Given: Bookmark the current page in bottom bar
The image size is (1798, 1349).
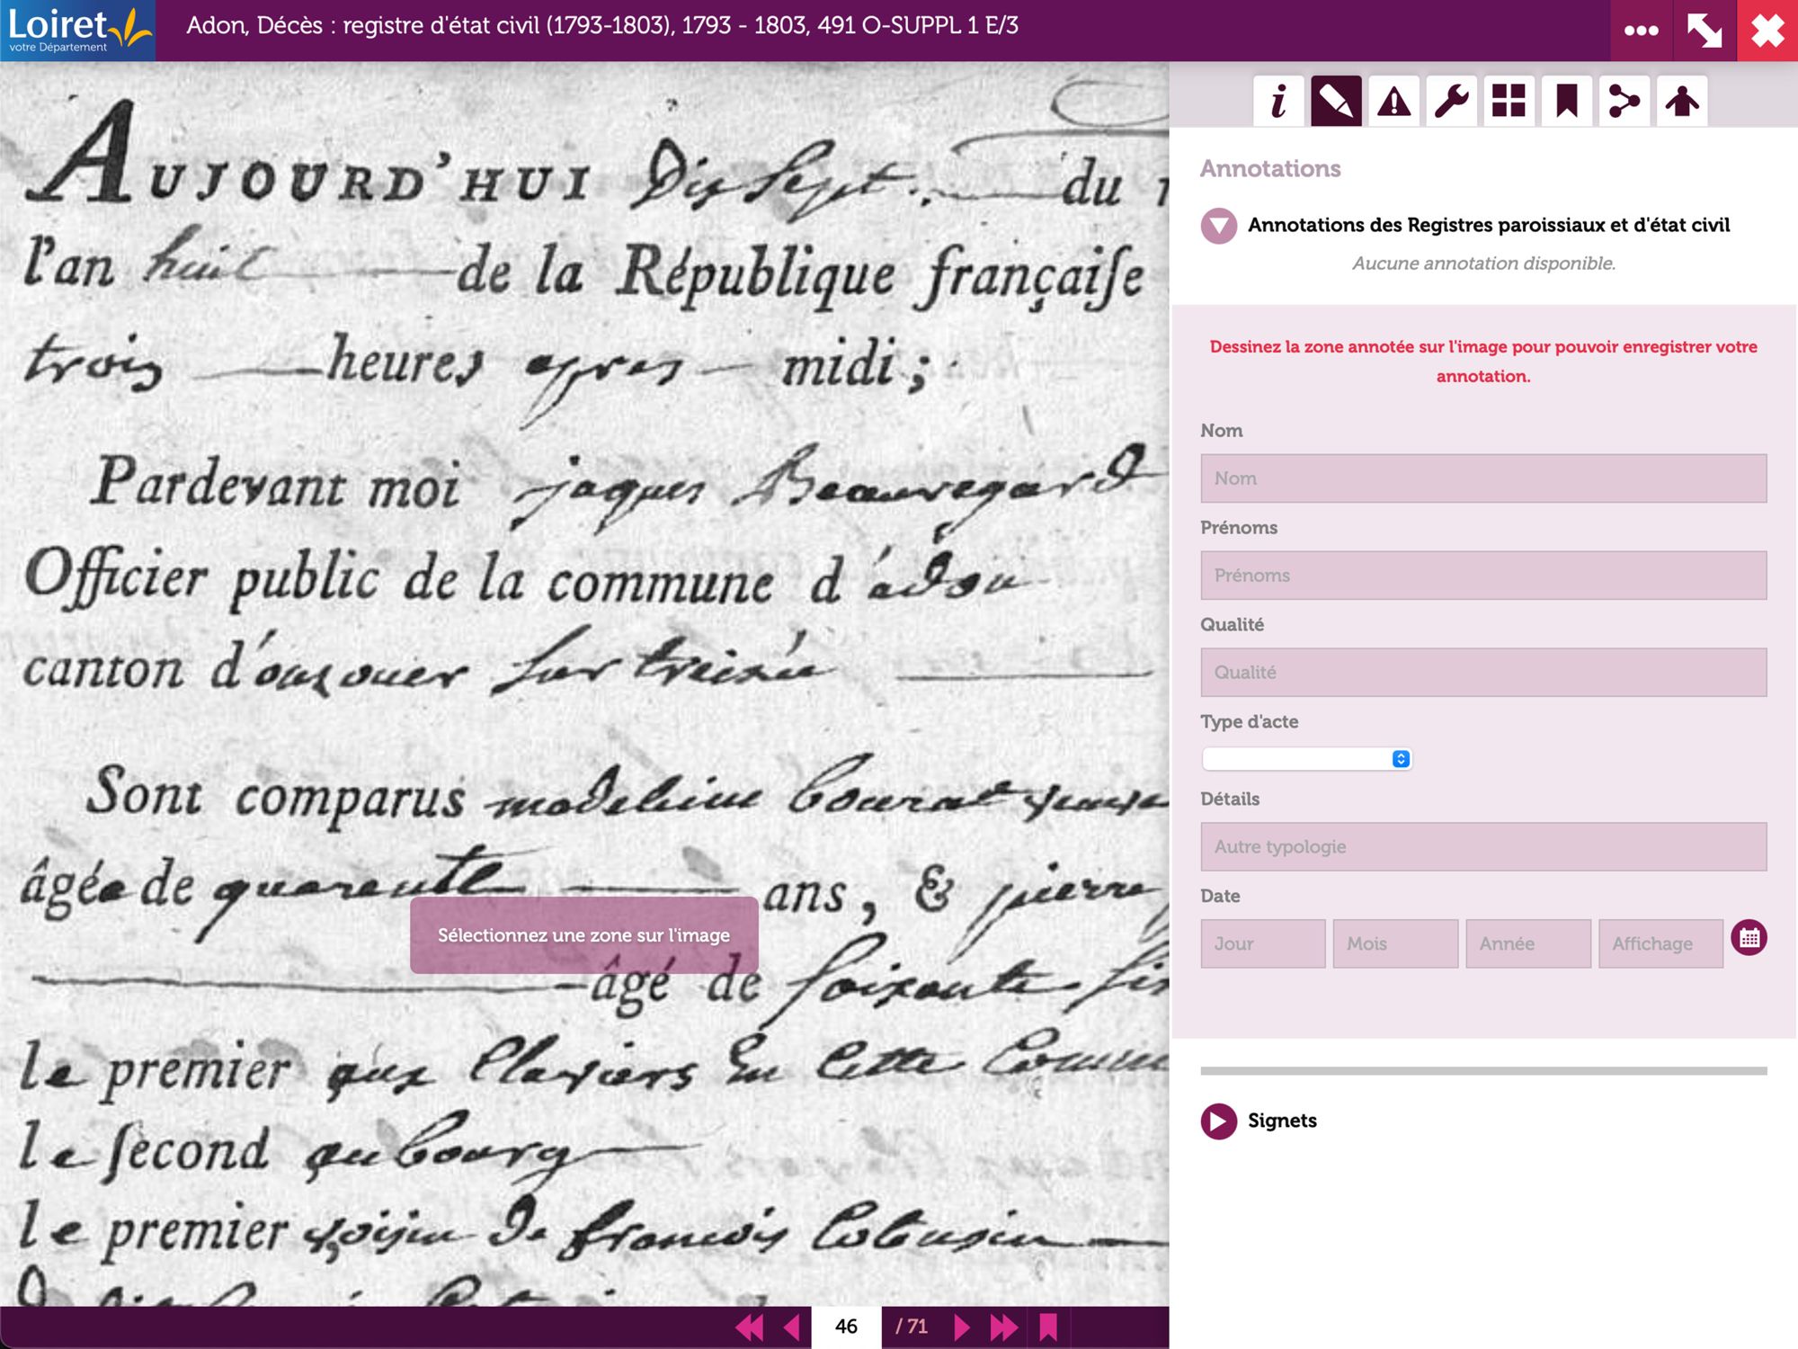Looking at the screenshot, I should (x=1048, y=1327).
